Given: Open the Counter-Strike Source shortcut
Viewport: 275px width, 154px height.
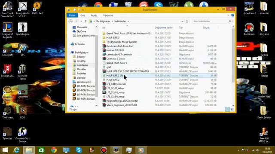Looking at the screenshot, I should pos(23,135).
